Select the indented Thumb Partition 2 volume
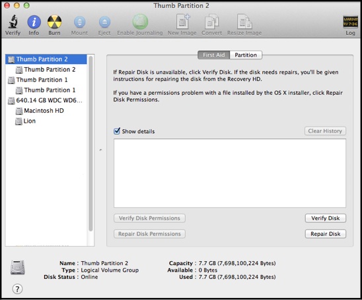 pos(46,70)
